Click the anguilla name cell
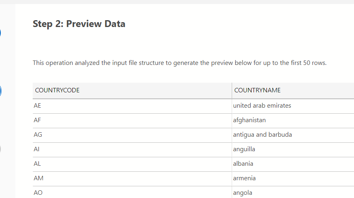Screen dimensions: 354x198 click(x=244, y=149)
